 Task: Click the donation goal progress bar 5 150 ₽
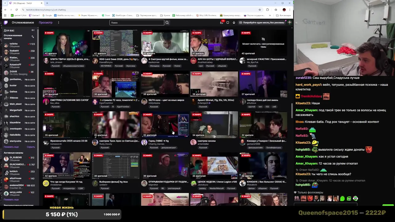coord(62,214)
